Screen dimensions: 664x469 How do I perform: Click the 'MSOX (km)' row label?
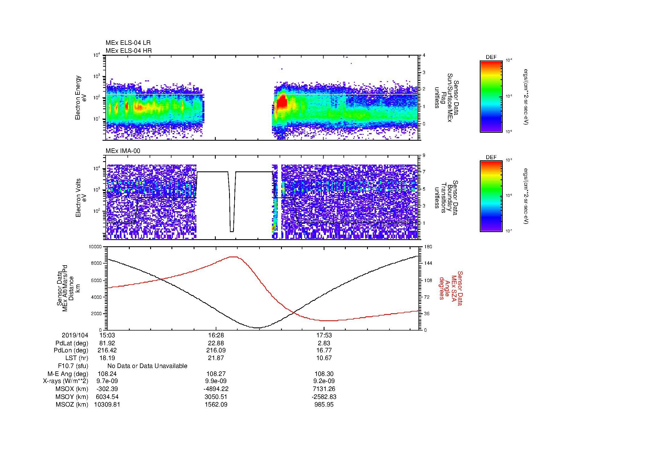[x=72, y=389]
